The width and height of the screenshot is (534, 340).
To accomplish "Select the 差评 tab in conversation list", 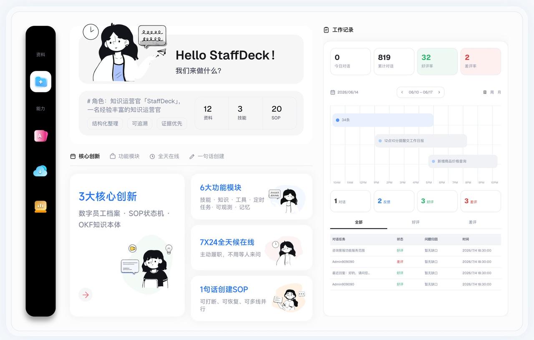I will (x=473, y=222).
